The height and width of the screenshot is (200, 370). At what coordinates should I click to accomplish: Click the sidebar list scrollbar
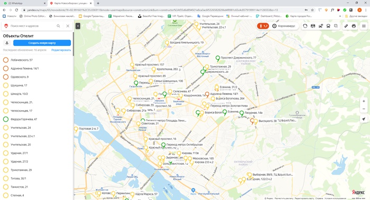73,44
